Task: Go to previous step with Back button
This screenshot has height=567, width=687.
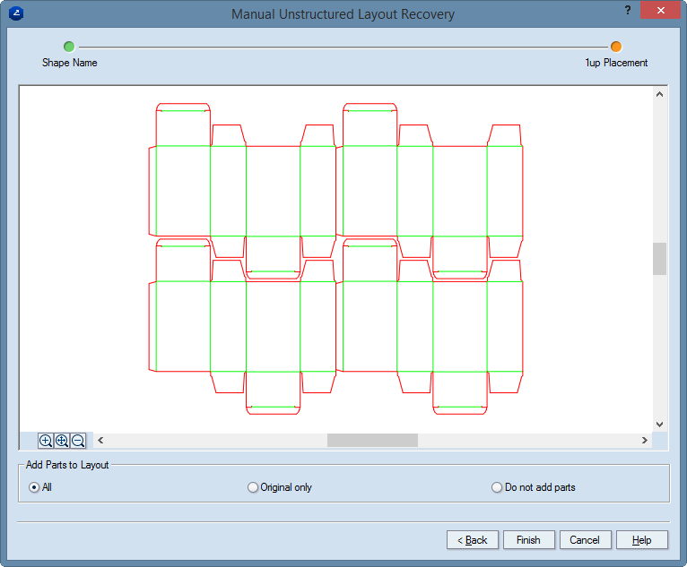Action: 472,540
